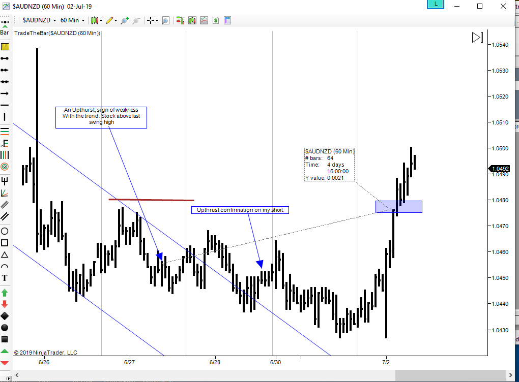This screenshot has width=519, height=382.
Task: Click the horizontal scrollbar right arrow
Action: point(511,375)
